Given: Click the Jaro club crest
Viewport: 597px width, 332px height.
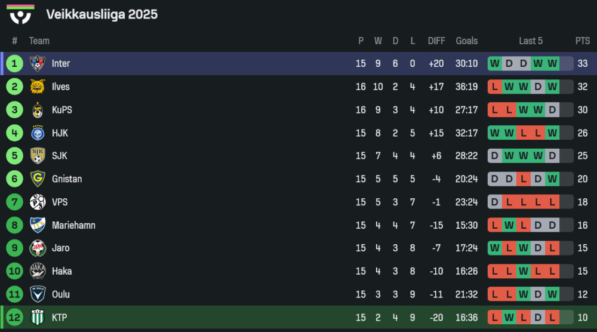Looking at the screenshot, I should (38, 248).
